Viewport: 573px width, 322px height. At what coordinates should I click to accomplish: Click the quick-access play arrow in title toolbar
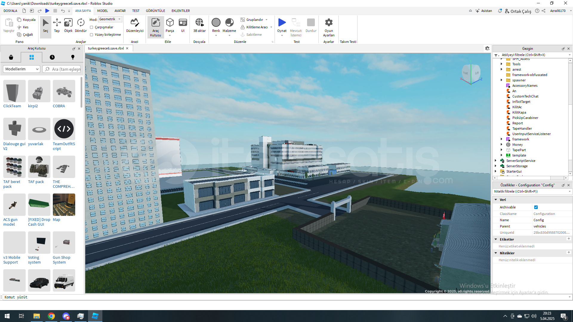[x=47, y=11]
